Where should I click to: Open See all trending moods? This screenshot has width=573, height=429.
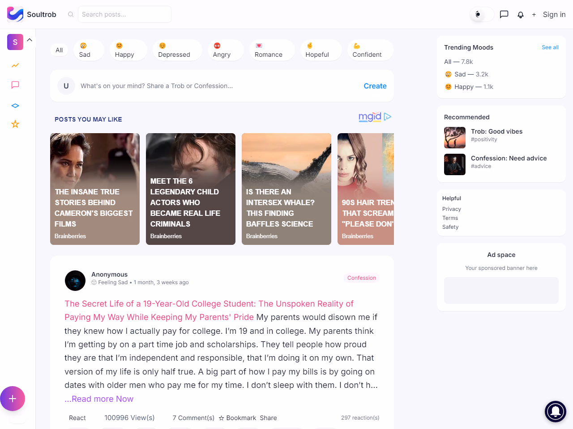point(550,47)
